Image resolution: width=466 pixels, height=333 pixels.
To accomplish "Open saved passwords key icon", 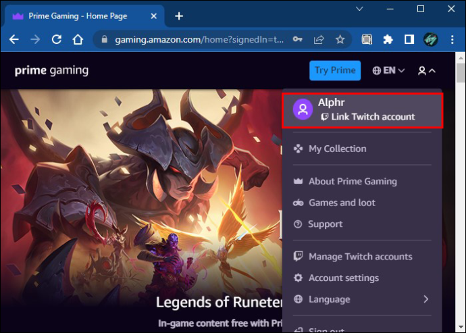I will (297, 39).
